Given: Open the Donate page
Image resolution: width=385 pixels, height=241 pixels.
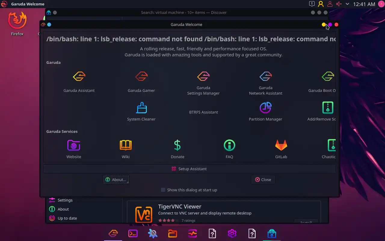Looking at the screenshot, I should coord(177,149).
